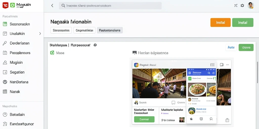Open Batadain in sidebar
Viewport: 259px width, 129px height.
click(x=17, y=114)
